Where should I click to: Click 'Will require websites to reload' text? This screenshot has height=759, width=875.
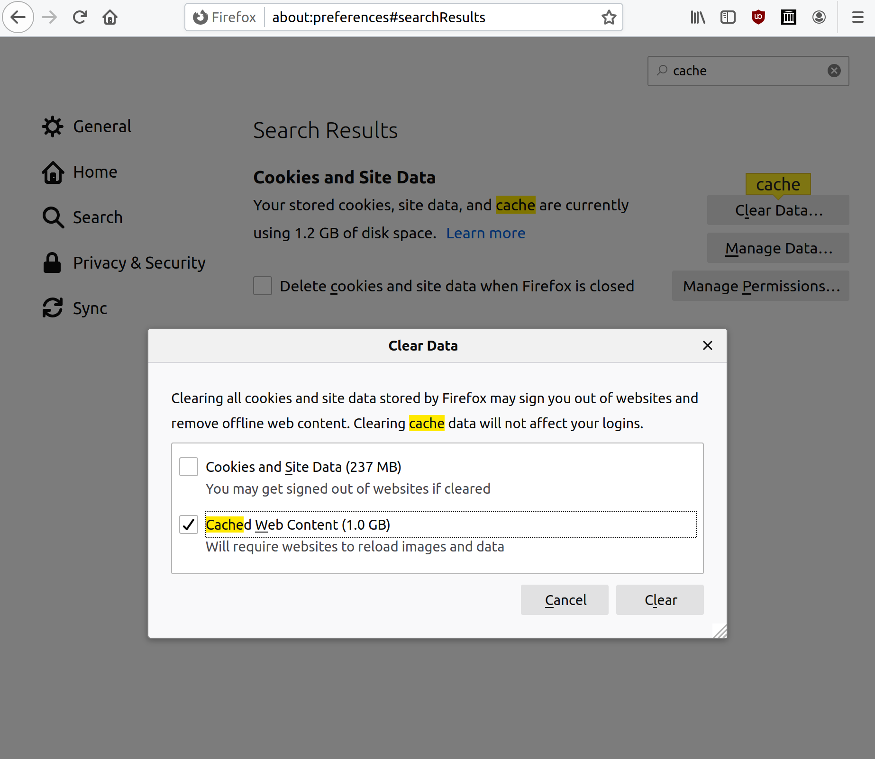pos(355,546)
